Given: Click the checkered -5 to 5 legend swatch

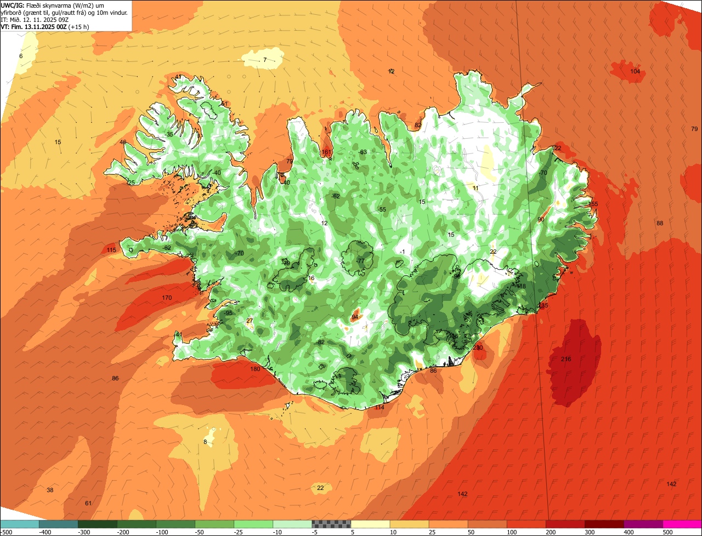Looking at the screenshot, I should click(x=331, y=524).
